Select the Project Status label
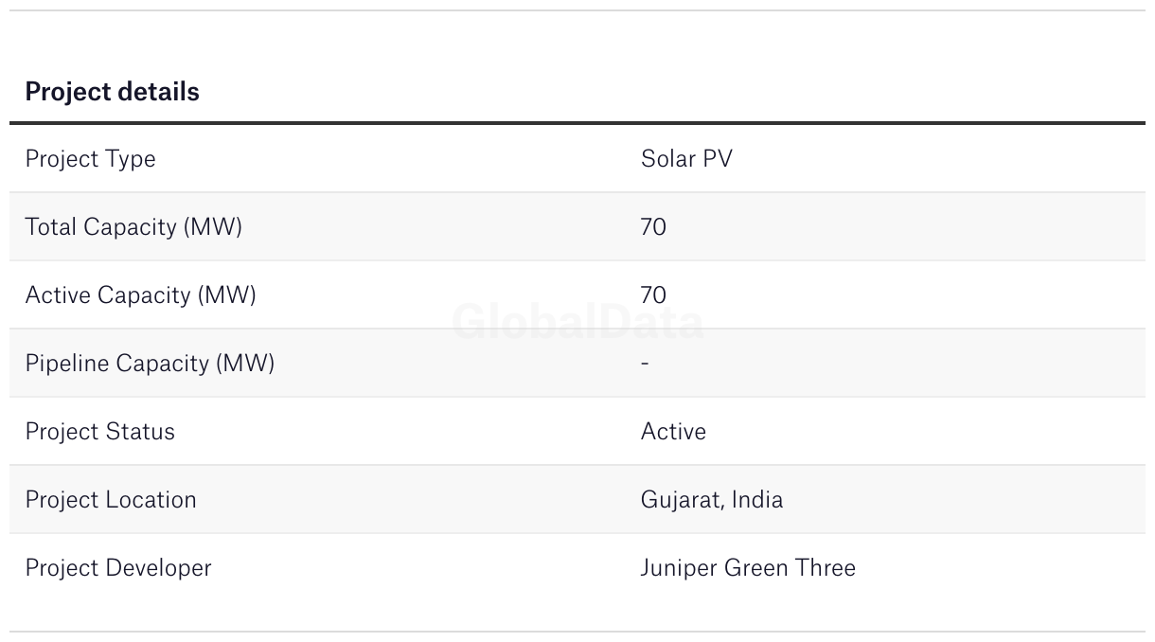The width and height of the screenshot is (1155, 642). [x=99, y=432]
